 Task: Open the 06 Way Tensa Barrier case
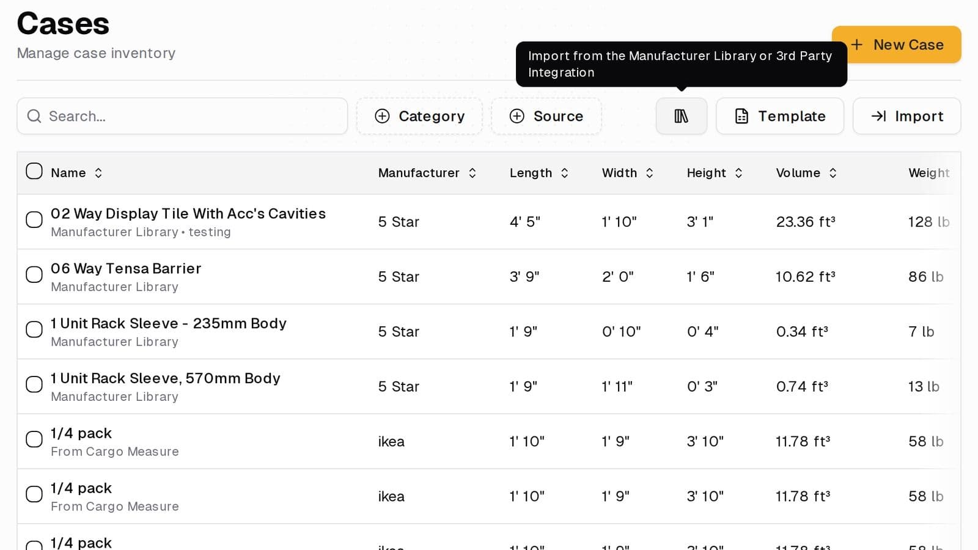126,268
